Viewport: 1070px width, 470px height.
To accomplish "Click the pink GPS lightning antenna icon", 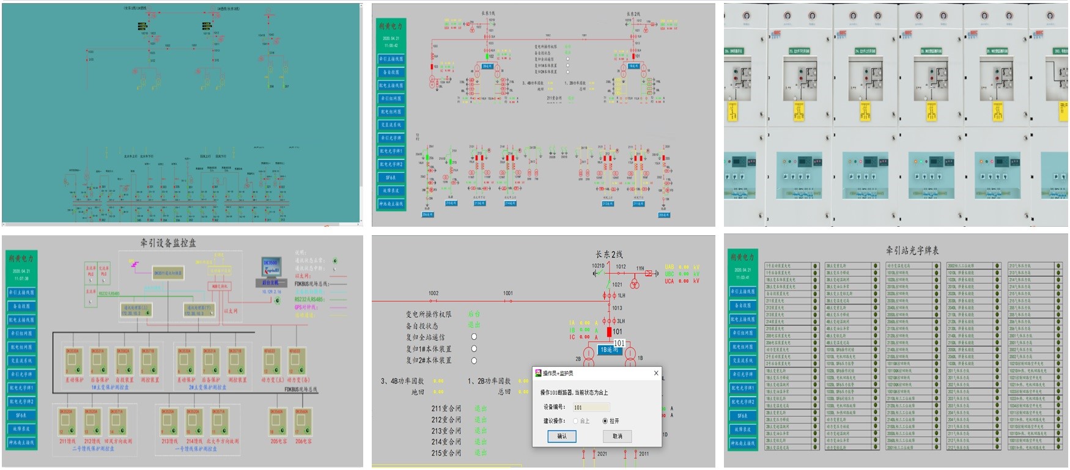I will pos(133,263).
